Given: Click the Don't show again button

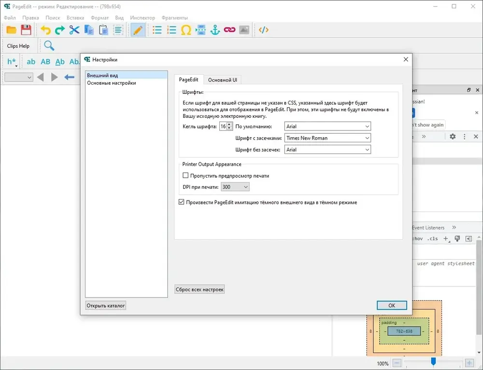Looking at the screenshot, I should point(428,125).
